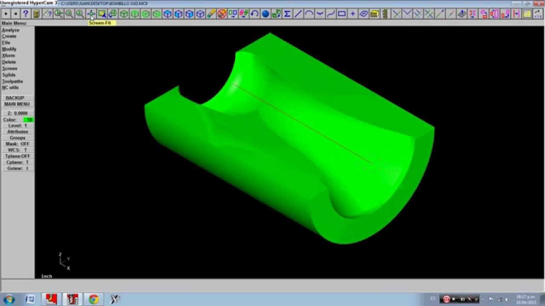Select the Spline curve tool icon

(331, 14)
